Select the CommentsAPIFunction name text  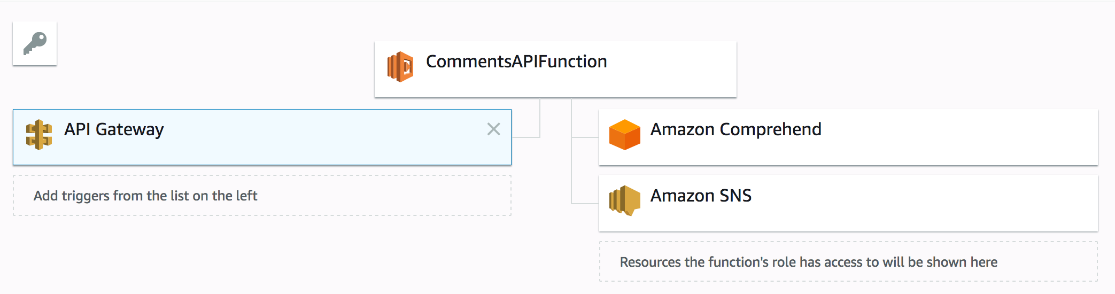pos(516,62)
